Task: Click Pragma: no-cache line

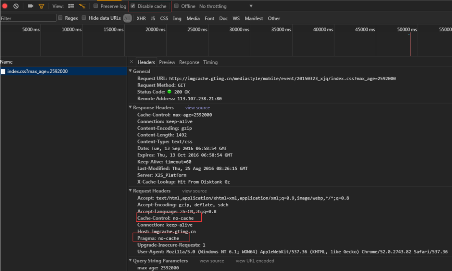Action: (158, 238)
